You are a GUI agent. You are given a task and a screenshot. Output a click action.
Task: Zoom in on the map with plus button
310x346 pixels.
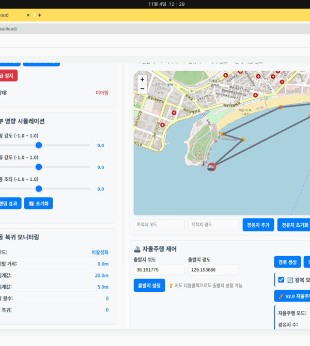click(x=142, y=80)
